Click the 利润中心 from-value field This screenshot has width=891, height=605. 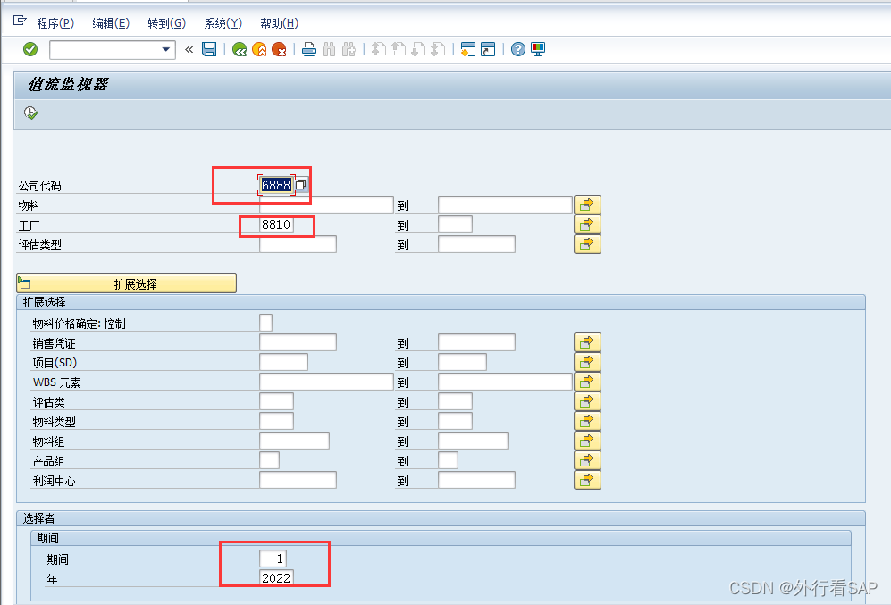[298, 480]
